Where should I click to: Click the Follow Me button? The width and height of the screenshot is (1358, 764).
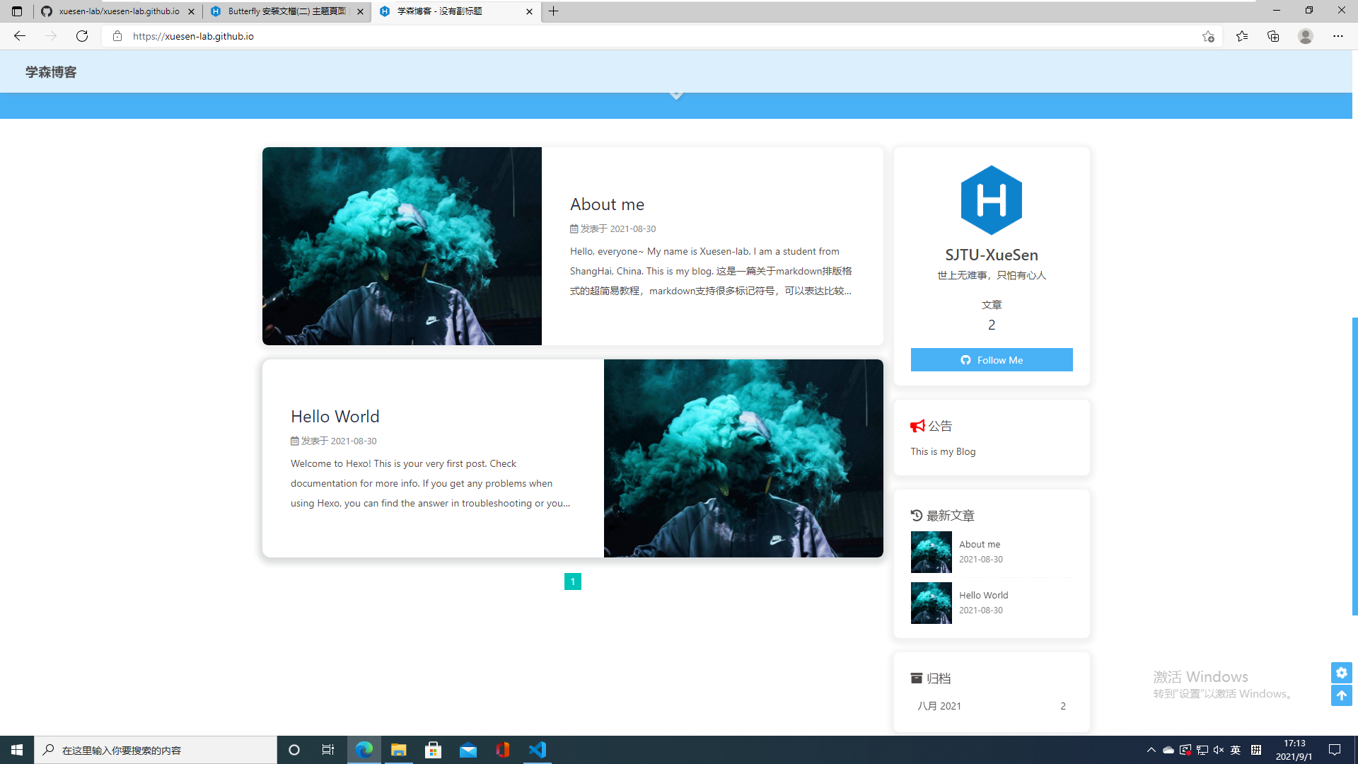tap(992, 359)
